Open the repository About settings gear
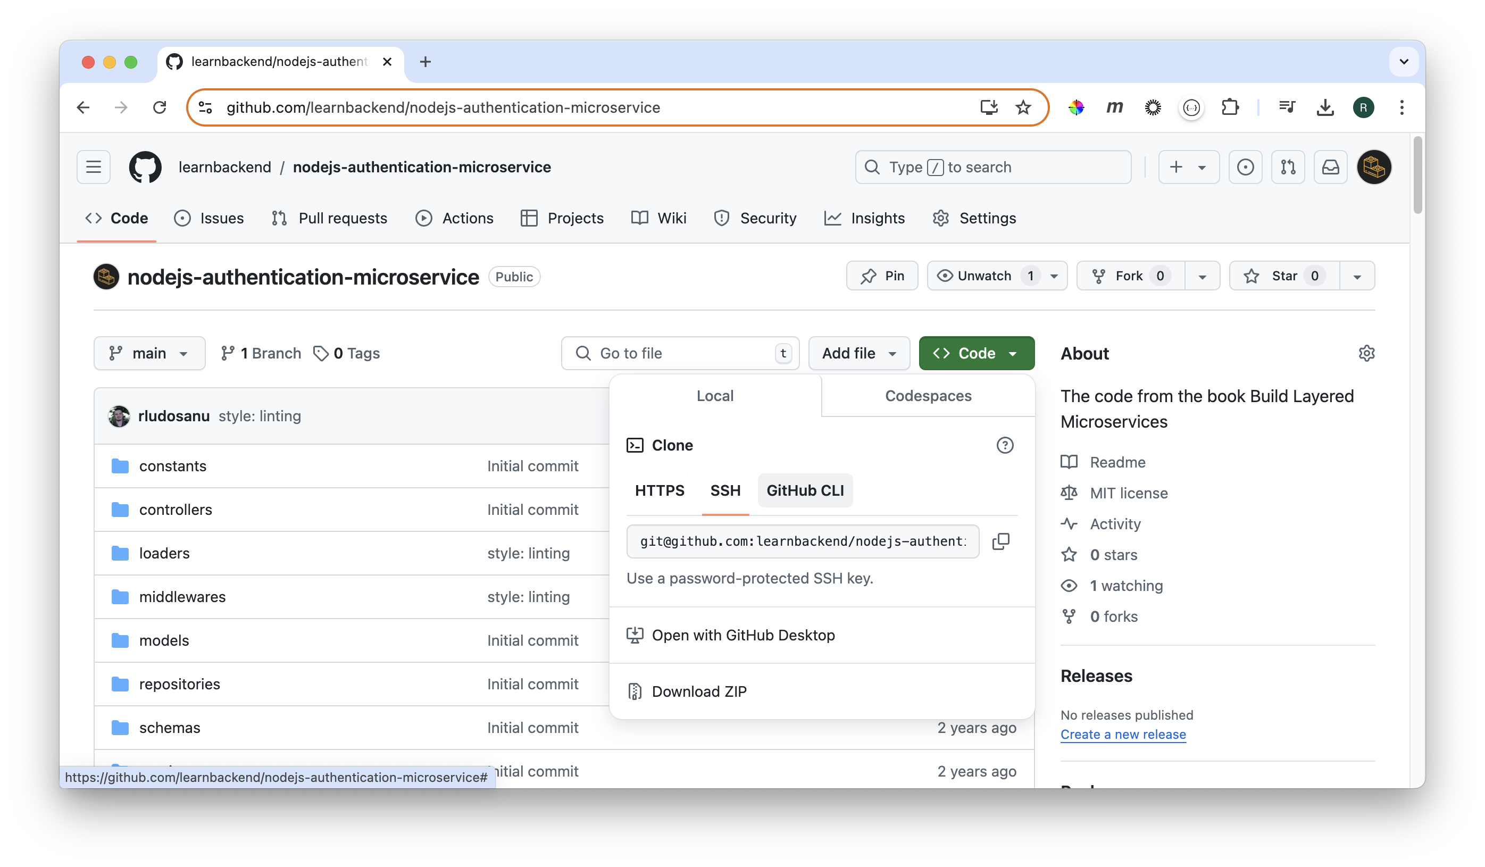 1366,353
